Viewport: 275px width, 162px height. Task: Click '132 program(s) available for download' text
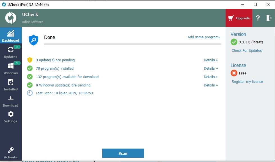pyautogui.click(x=67, y=77)
